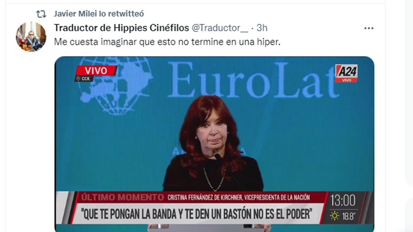Open the three-dot more options menu

click(369, 28)
